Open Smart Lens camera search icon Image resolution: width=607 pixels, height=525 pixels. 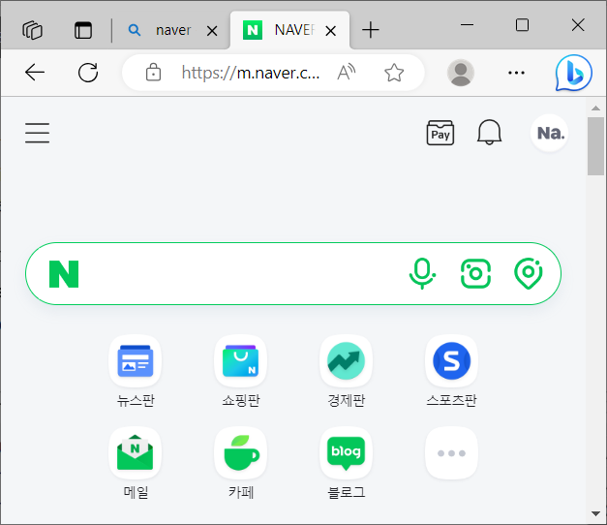475,273
